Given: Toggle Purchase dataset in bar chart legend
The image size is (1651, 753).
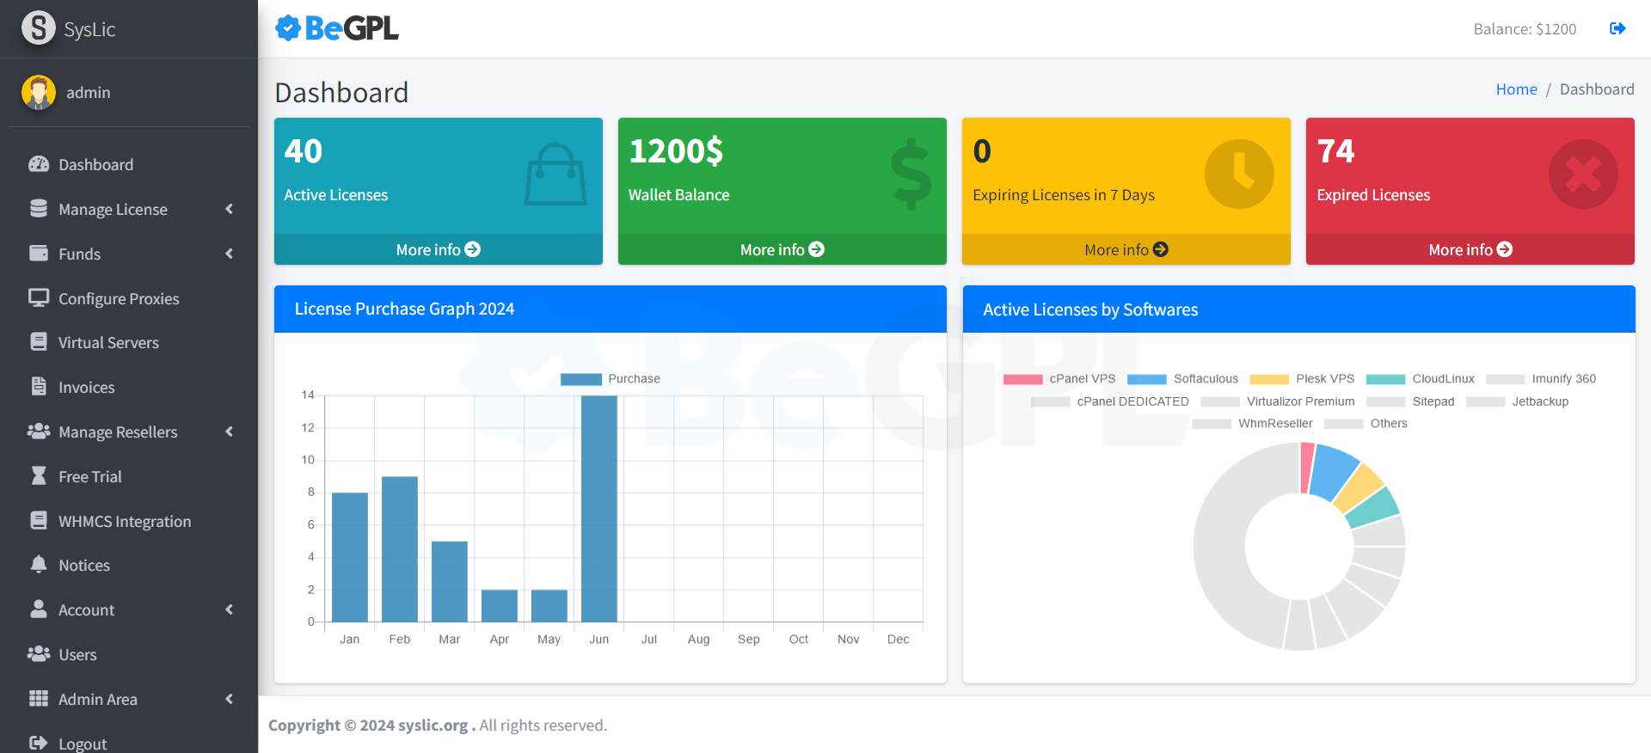Looking at the screenshot, I should [610, 379].
